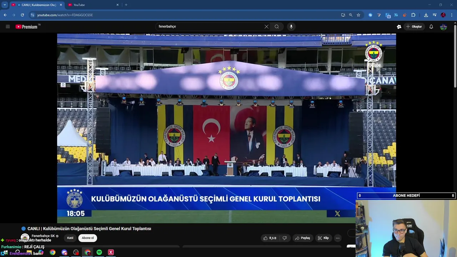The width and height of the screenshot is (457, 257).
Task: Create a clip with Klip button
Action: pyautogui.click(x=323, y=238)
